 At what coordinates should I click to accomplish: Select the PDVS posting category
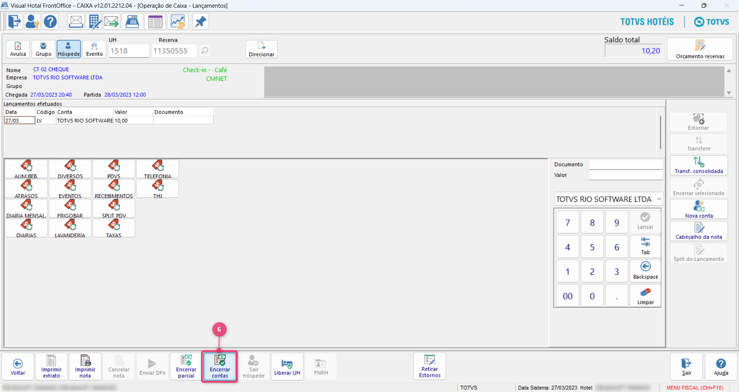tap(114, 169)
